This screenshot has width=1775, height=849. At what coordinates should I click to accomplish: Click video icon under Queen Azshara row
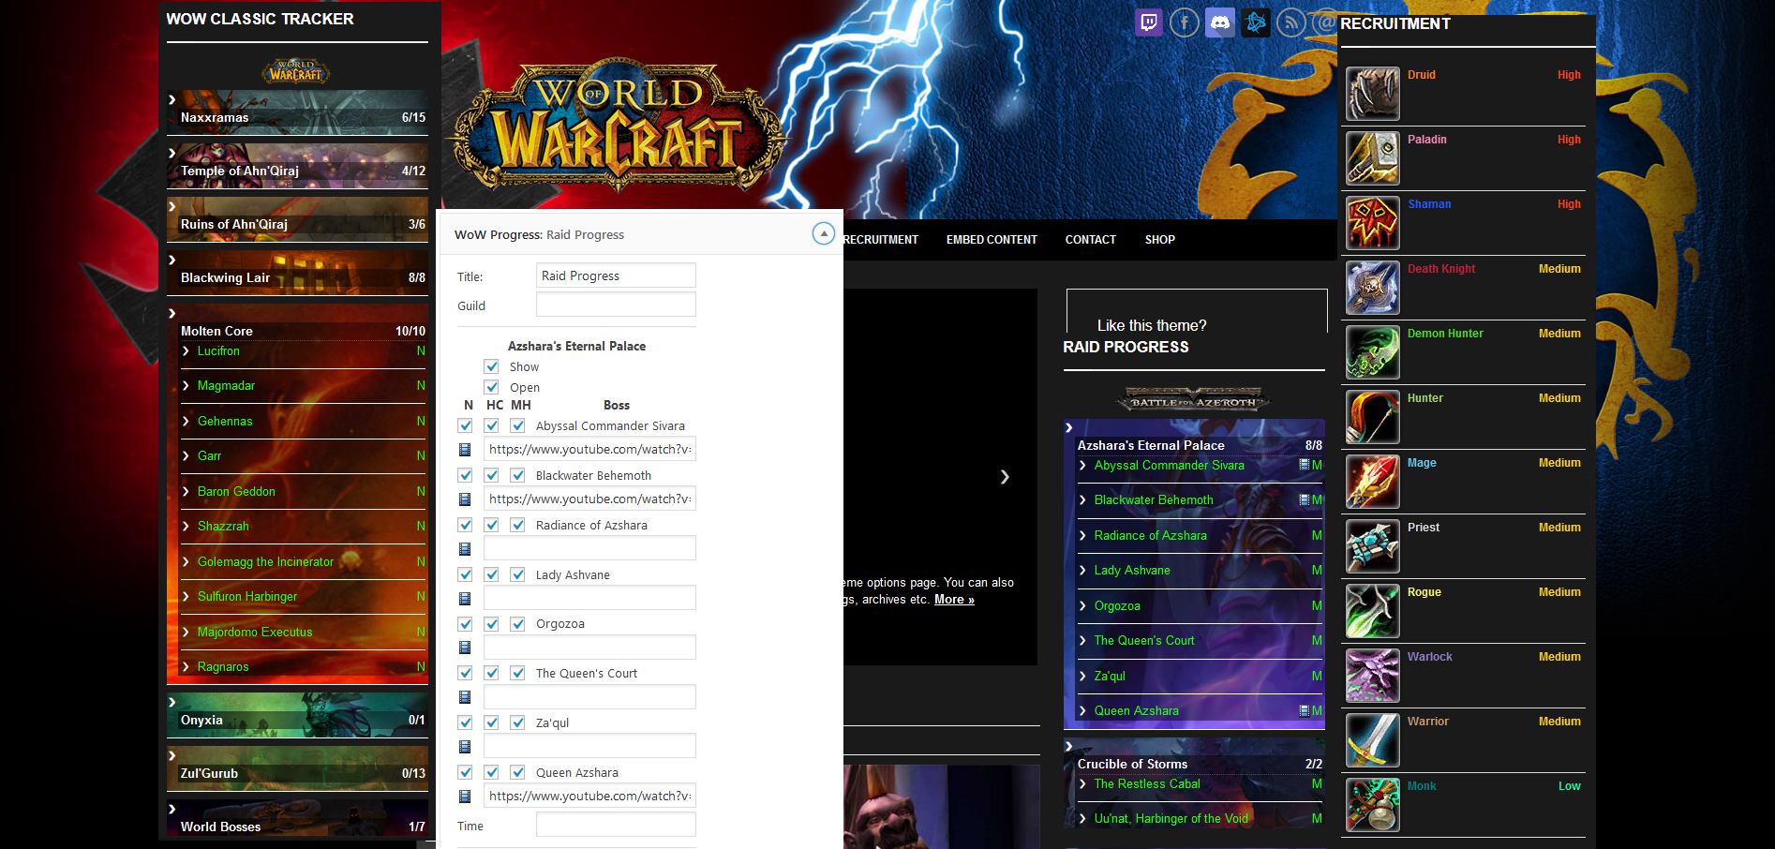(465, 797)
